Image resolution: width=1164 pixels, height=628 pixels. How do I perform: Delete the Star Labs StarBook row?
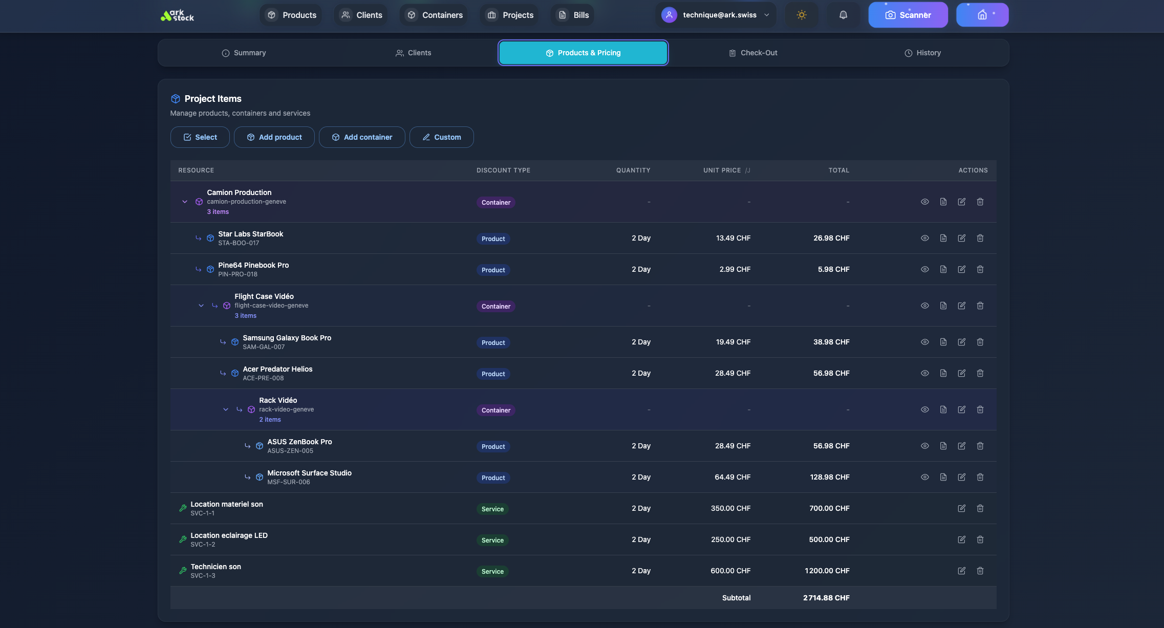point(980,238)
